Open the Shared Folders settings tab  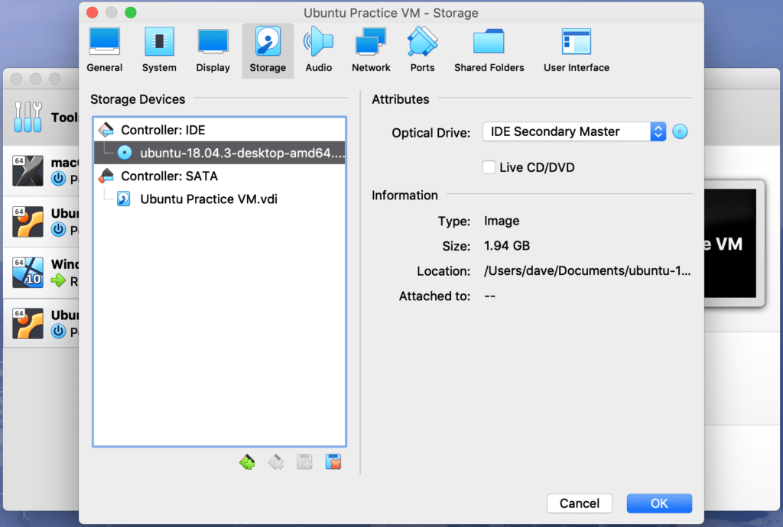coord(489,50)
